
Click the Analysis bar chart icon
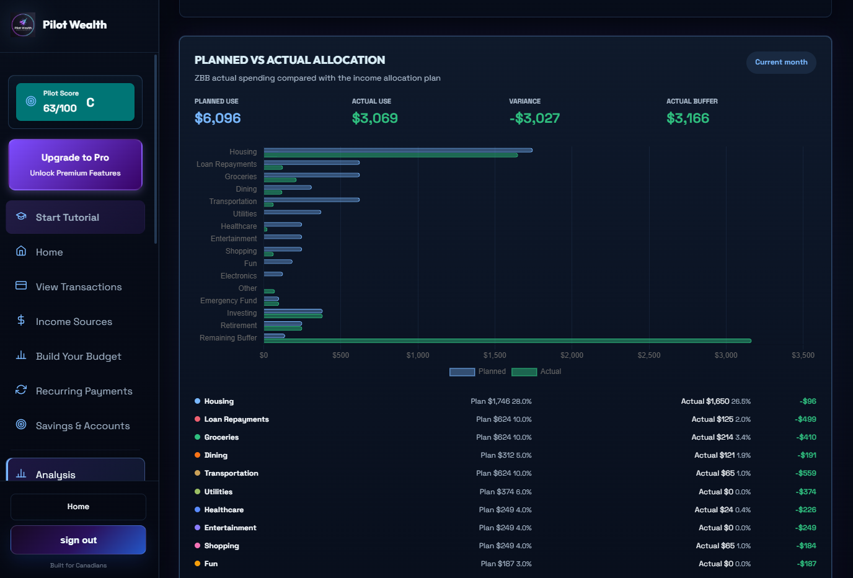[21, 474]
